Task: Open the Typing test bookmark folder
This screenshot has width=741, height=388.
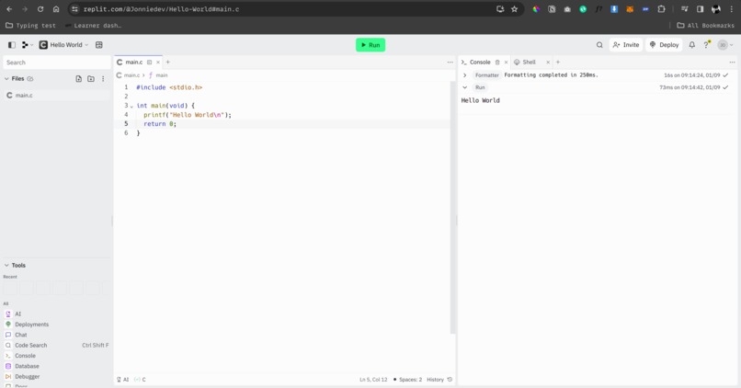Action: [x=30, y=26]
